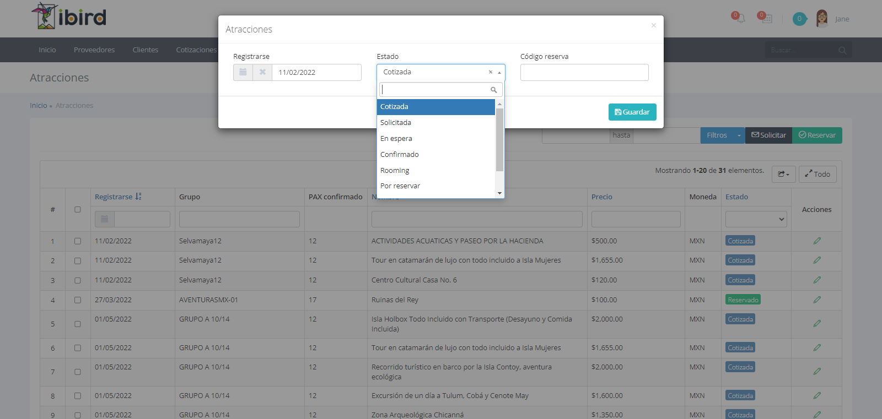
Task: Edit row 3 with the pencil icon
Action: pyautogui.click(x=817, y=280)
